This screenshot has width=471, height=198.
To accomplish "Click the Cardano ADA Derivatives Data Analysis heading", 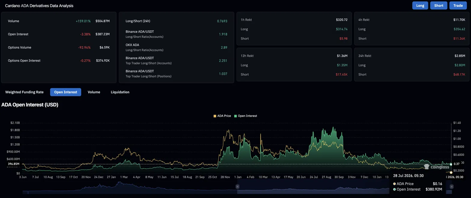I will point(39,6).
